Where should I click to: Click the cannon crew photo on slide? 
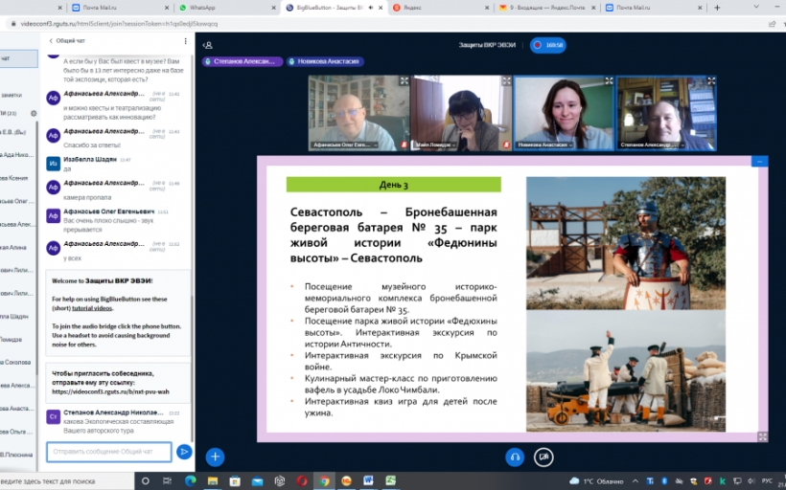626,371
